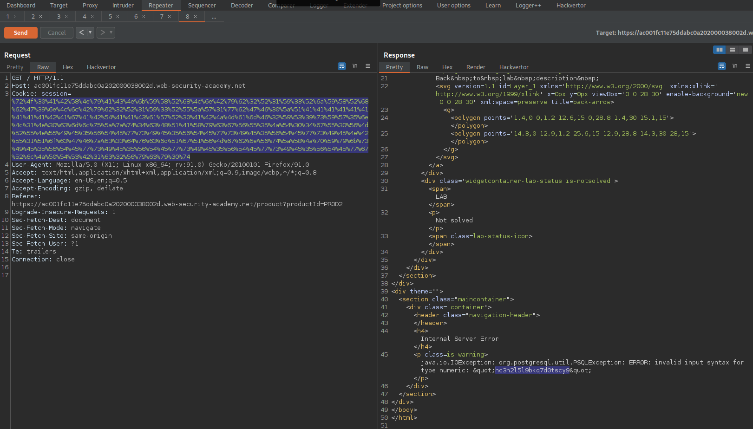Viewport: 753px width, 429px height.
Task: Cancel the pending request
Action: coord(57,32)
